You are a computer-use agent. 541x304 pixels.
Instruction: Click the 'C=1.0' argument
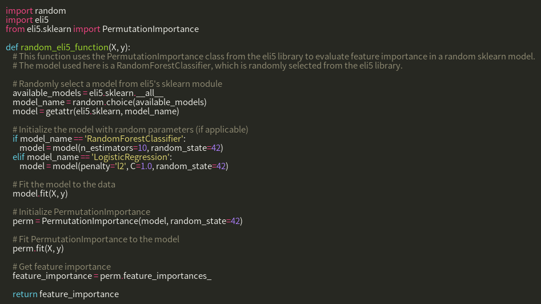pos(141,166)
